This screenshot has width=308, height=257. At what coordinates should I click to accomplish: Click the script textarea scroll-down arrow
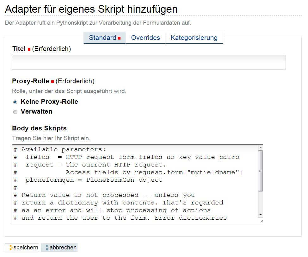261,215
